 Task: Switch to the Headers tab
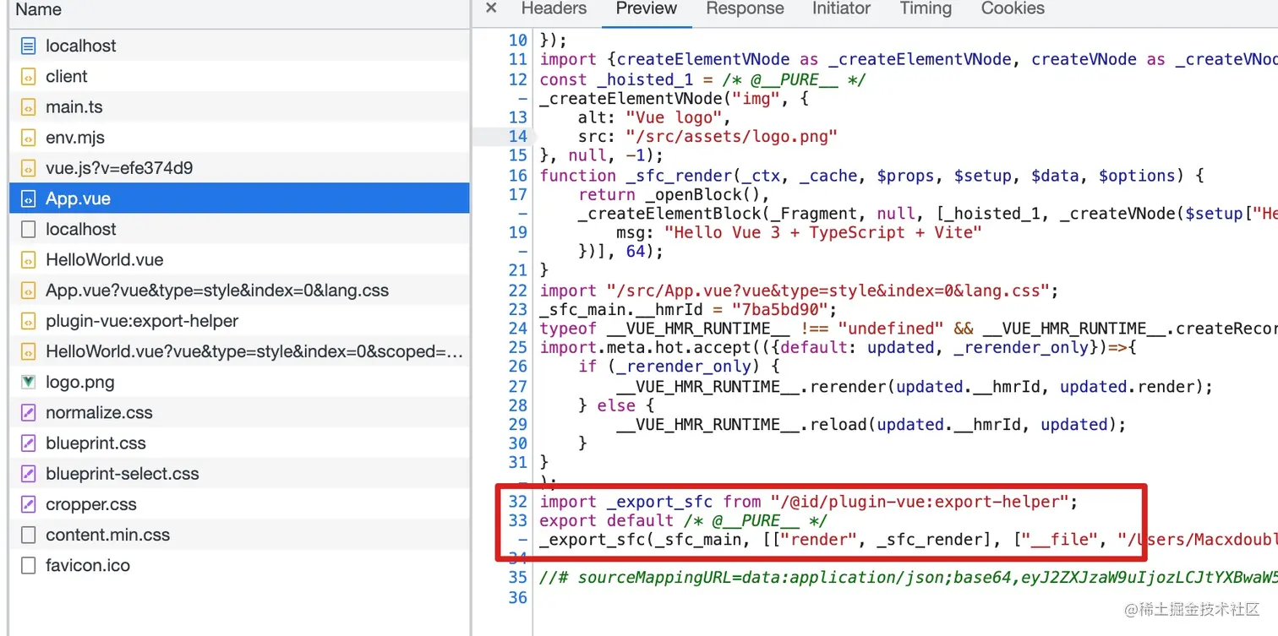pyautogui.click(x=554, y=8)
